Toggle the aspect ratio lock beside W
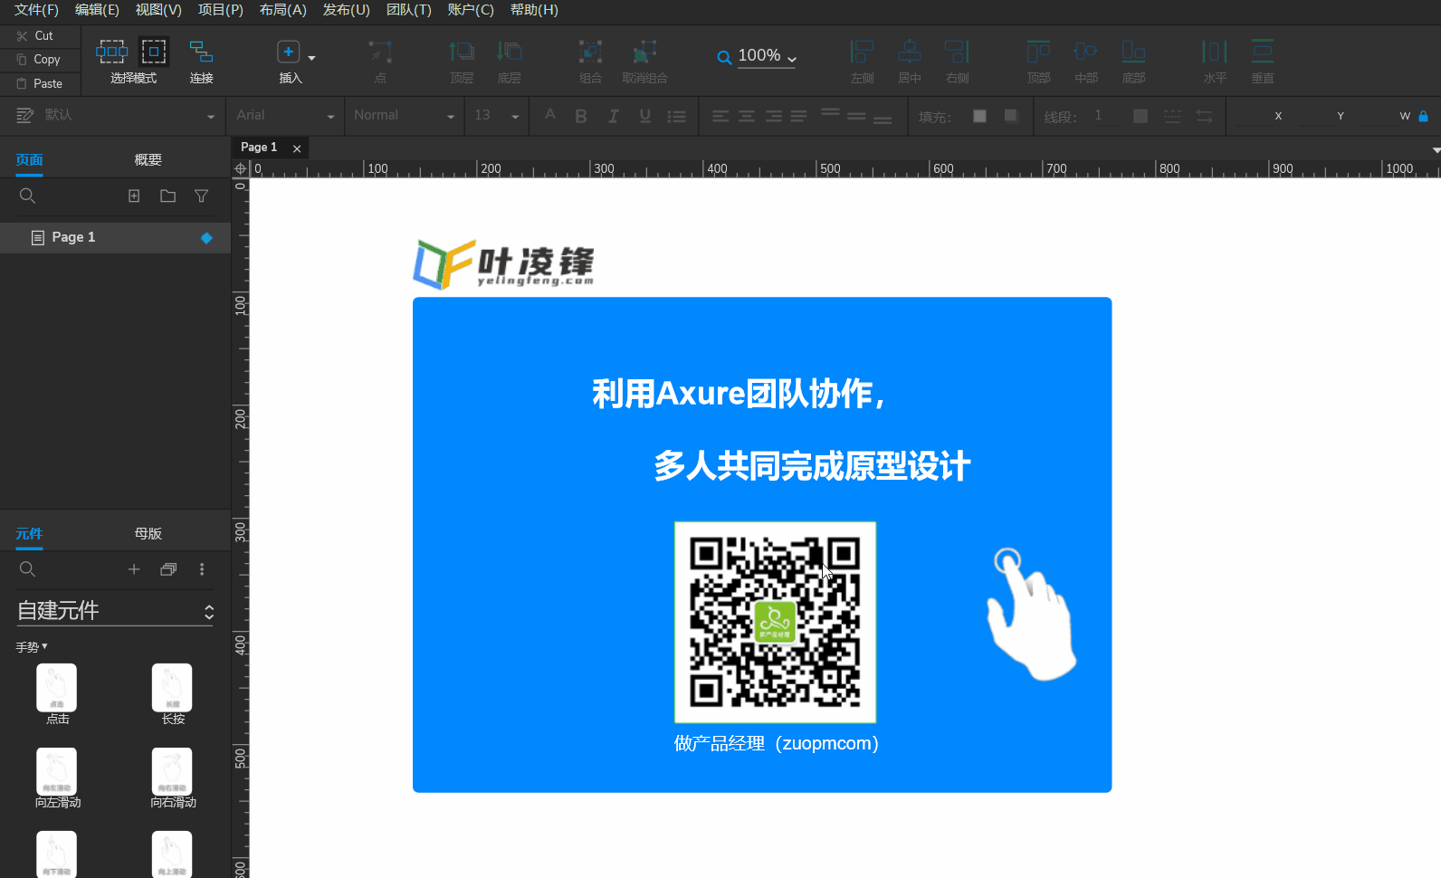 click(x=1423, y=116)
